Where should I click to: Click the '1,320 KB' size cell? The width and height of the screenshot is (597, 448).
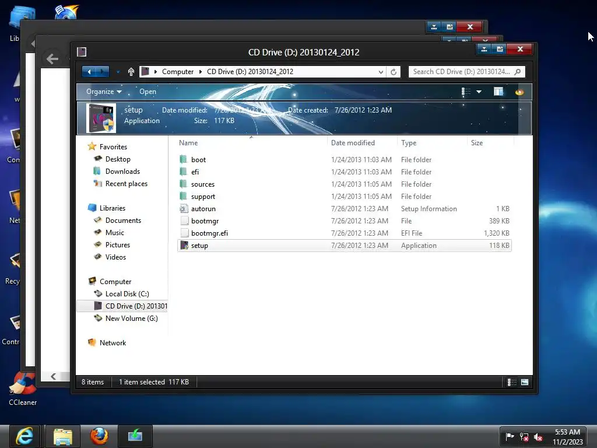click(497, 233)
